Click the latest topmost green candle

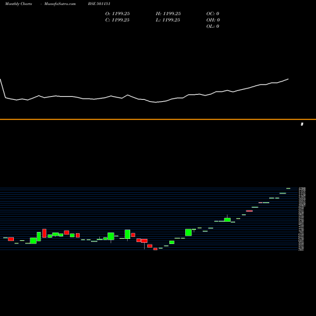coord(288,188)
